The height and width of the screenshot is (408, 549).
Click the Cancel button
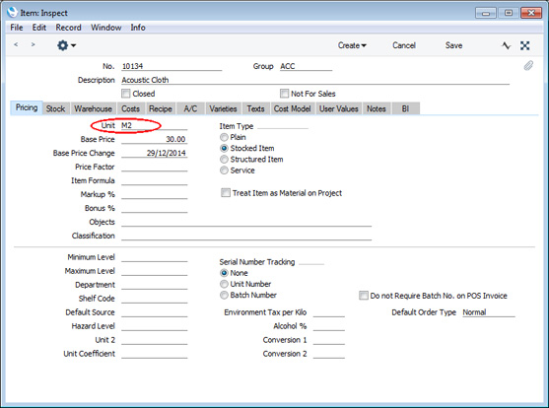coord(404,45)
